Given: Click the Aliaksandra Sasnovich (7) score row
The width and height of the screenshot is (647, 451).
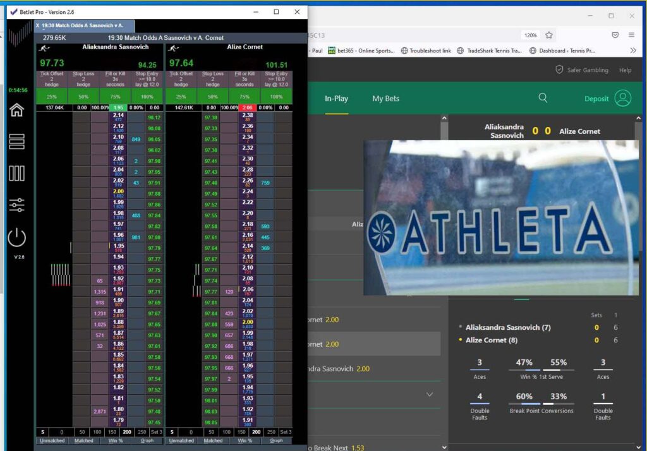Looking at the screenshot, I should [538, 327].
